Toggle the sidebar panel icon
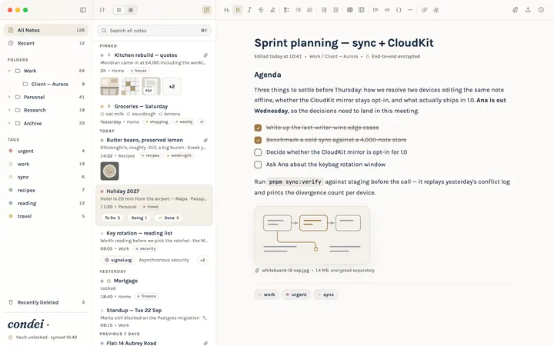The height and width of the screenshot is (346, 554). [83, 10]
